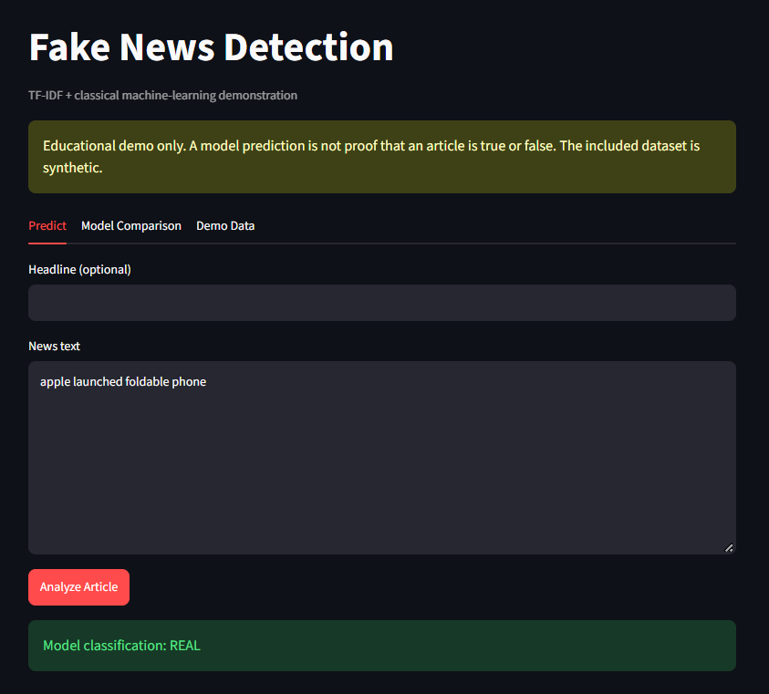Click the Headline (optional) input field
The width and height of the screenshot is (769, 694).
(382, 303)
